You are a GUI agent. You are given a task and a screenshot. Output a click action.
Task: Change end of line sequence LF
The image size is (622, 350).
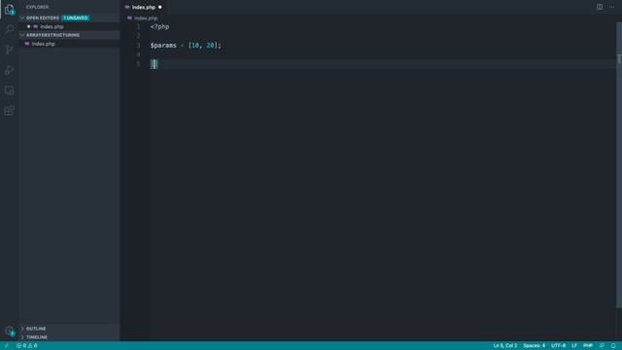point(574,346)
